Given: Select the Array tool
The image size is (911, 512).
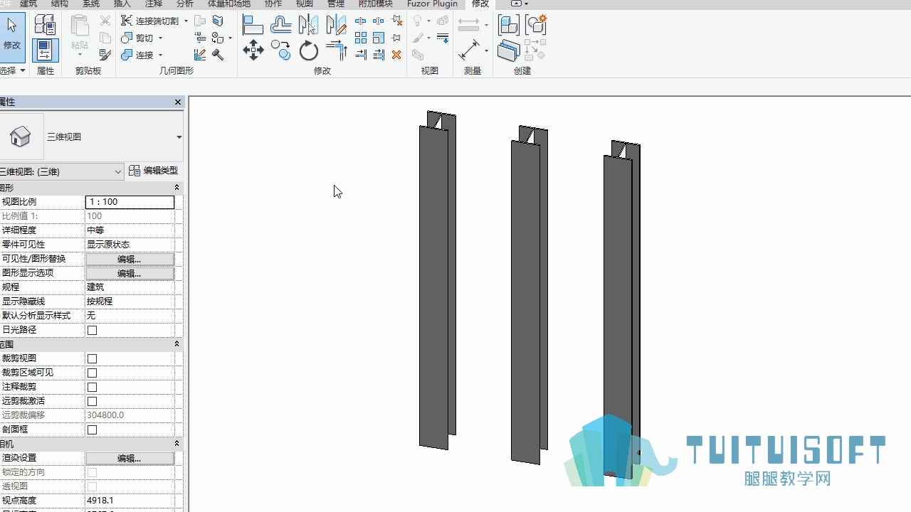Looking at the screenshot, I should click(361, 38).
